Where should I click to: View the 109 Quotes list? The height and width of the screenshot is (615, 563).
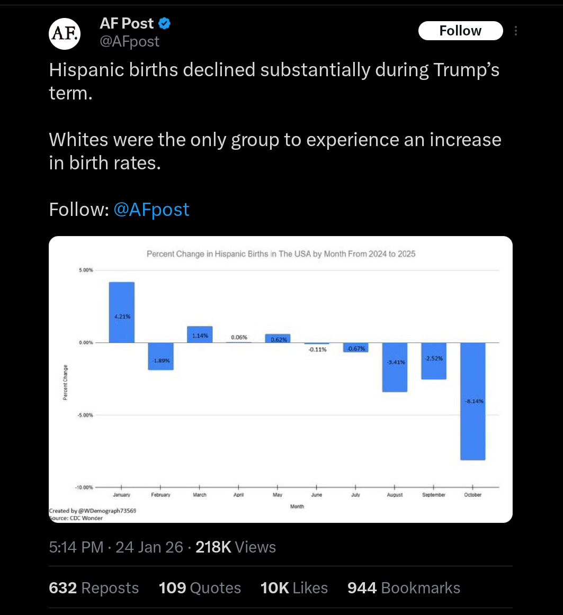pyautogui.click(x=200, y=587)
